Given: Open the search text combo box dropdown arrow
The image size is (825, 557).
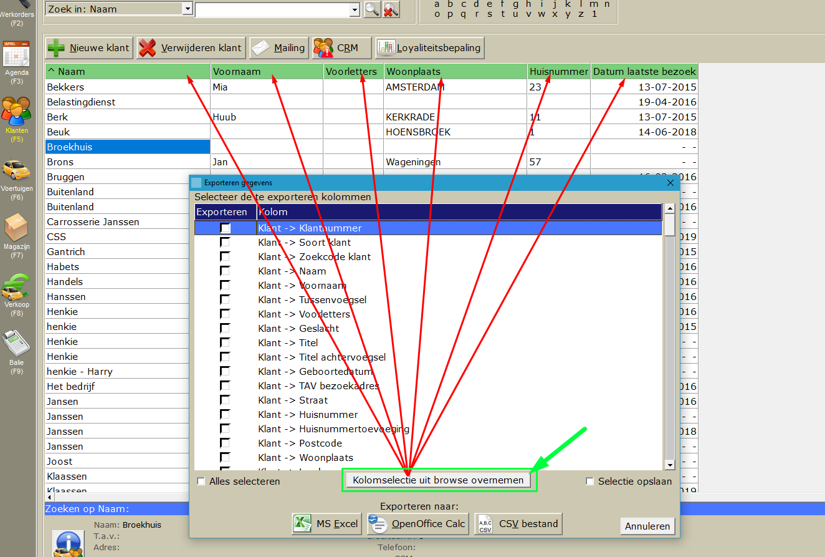Looking at the screenshot, I should click(355, 9).
